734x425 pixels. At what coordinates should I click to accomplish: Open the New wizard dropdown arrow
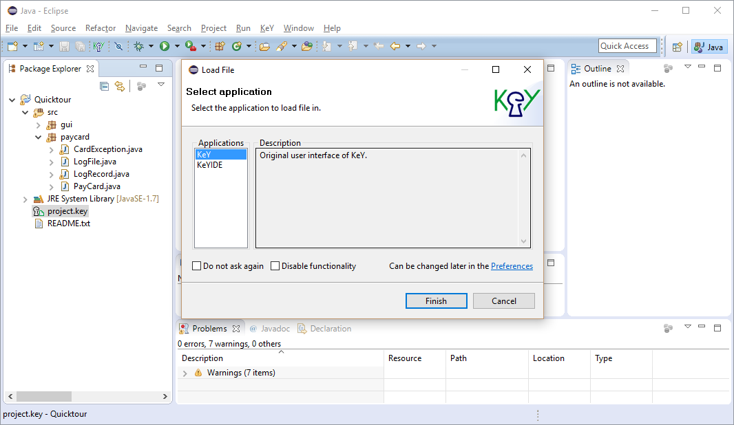[x=25, y=46]
